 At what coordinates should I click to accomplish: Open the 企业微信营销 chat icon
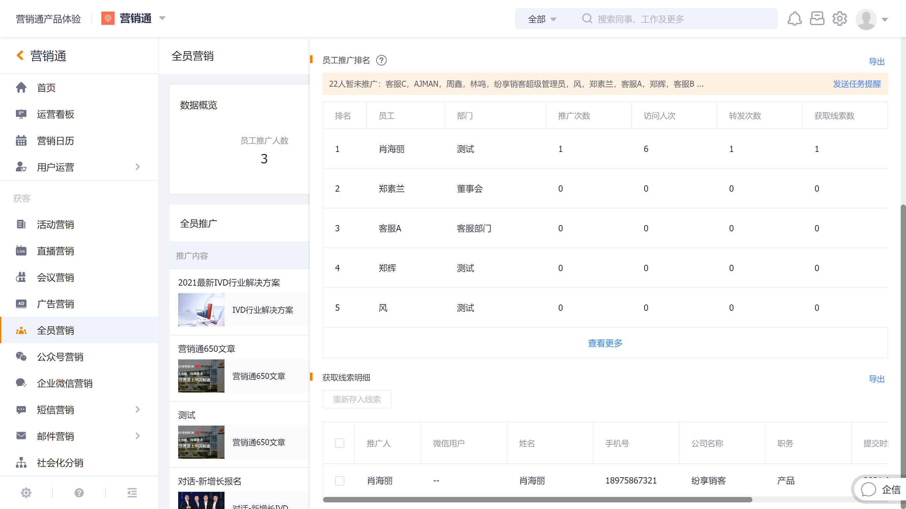point(21,383)
